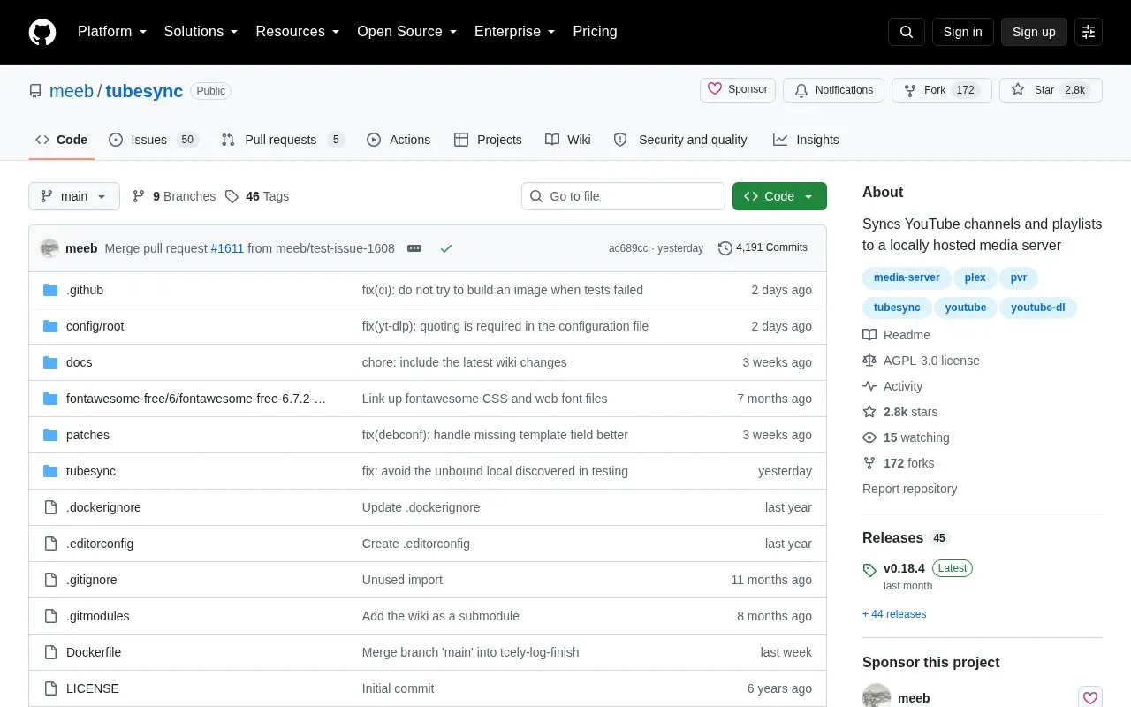Click the heart Sponsor button

(x=738, y=90)
